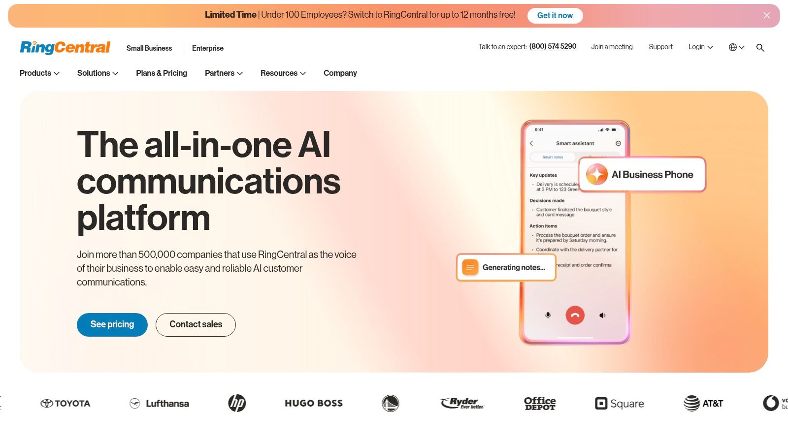788x443 pixels.
Task: Expand the Solutions dropdown
Action: coord(98,73)
